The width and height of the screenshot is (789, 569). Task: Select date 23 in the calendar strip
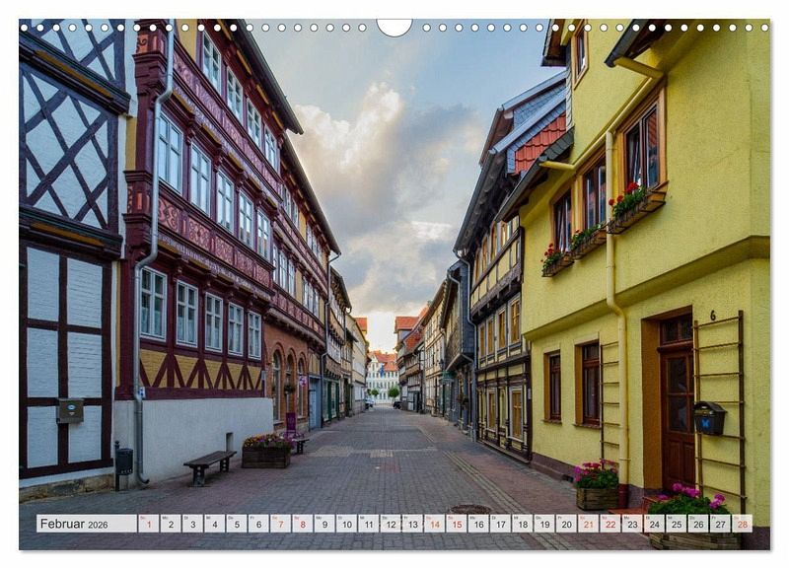tap(632, 524)
